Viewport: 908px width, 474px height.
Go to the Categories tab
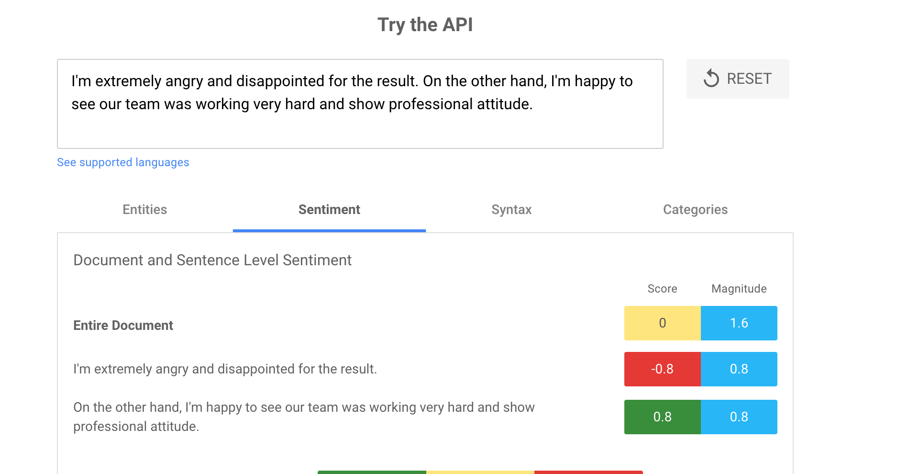click(695, 210)
